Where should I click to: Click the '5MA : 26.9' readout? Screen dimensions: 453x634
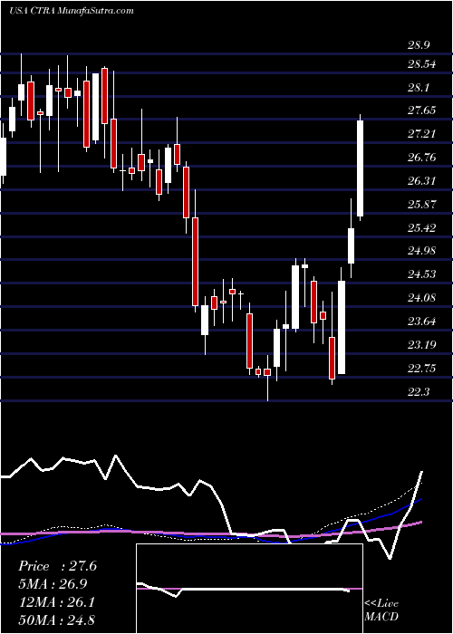coord(53,584)
